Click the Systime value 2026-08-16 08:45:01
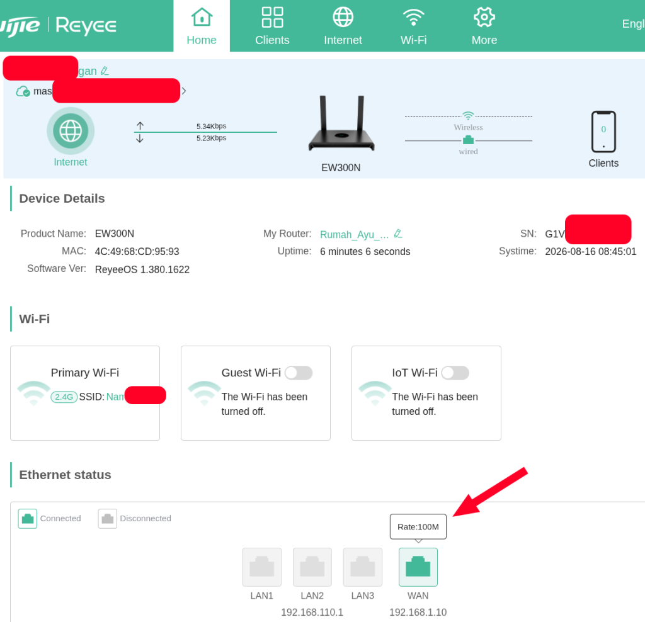Screen dimensions: 645x622 tap(590, 252)
